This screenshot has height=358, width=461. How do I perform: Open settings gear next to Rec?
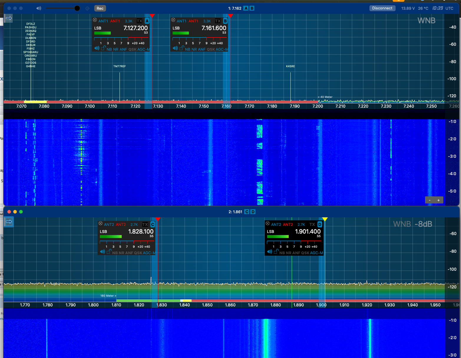[x=87, y=8]
